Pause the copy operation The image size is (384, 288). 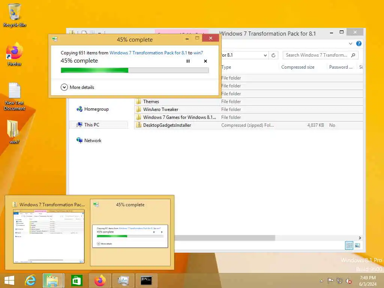point(188,61)
